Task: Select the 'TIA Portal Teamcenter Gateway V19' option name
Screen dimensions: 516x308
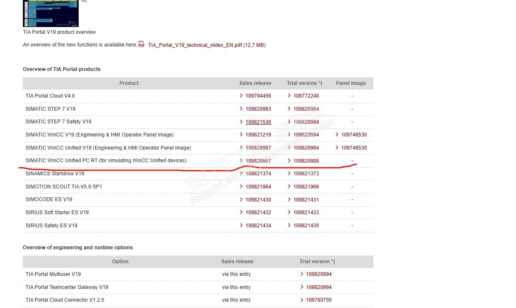Action: (x=67, y=287)
